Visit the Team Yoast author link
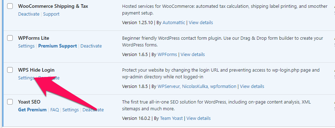Image resolution: width=335 pixels, height=128 pixels. coord(171,118)
